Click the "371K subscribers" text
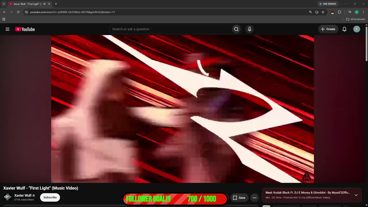Viewport: 368px width, 207px height. pos(24,200)
